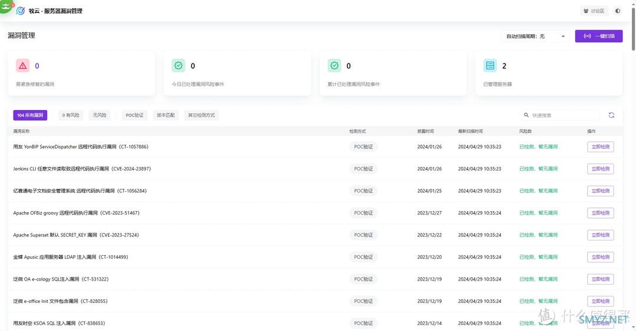Click the 累计已处理 green check badge icon
This screenshot has width=636, height=331.
click(x=334, y=66)
